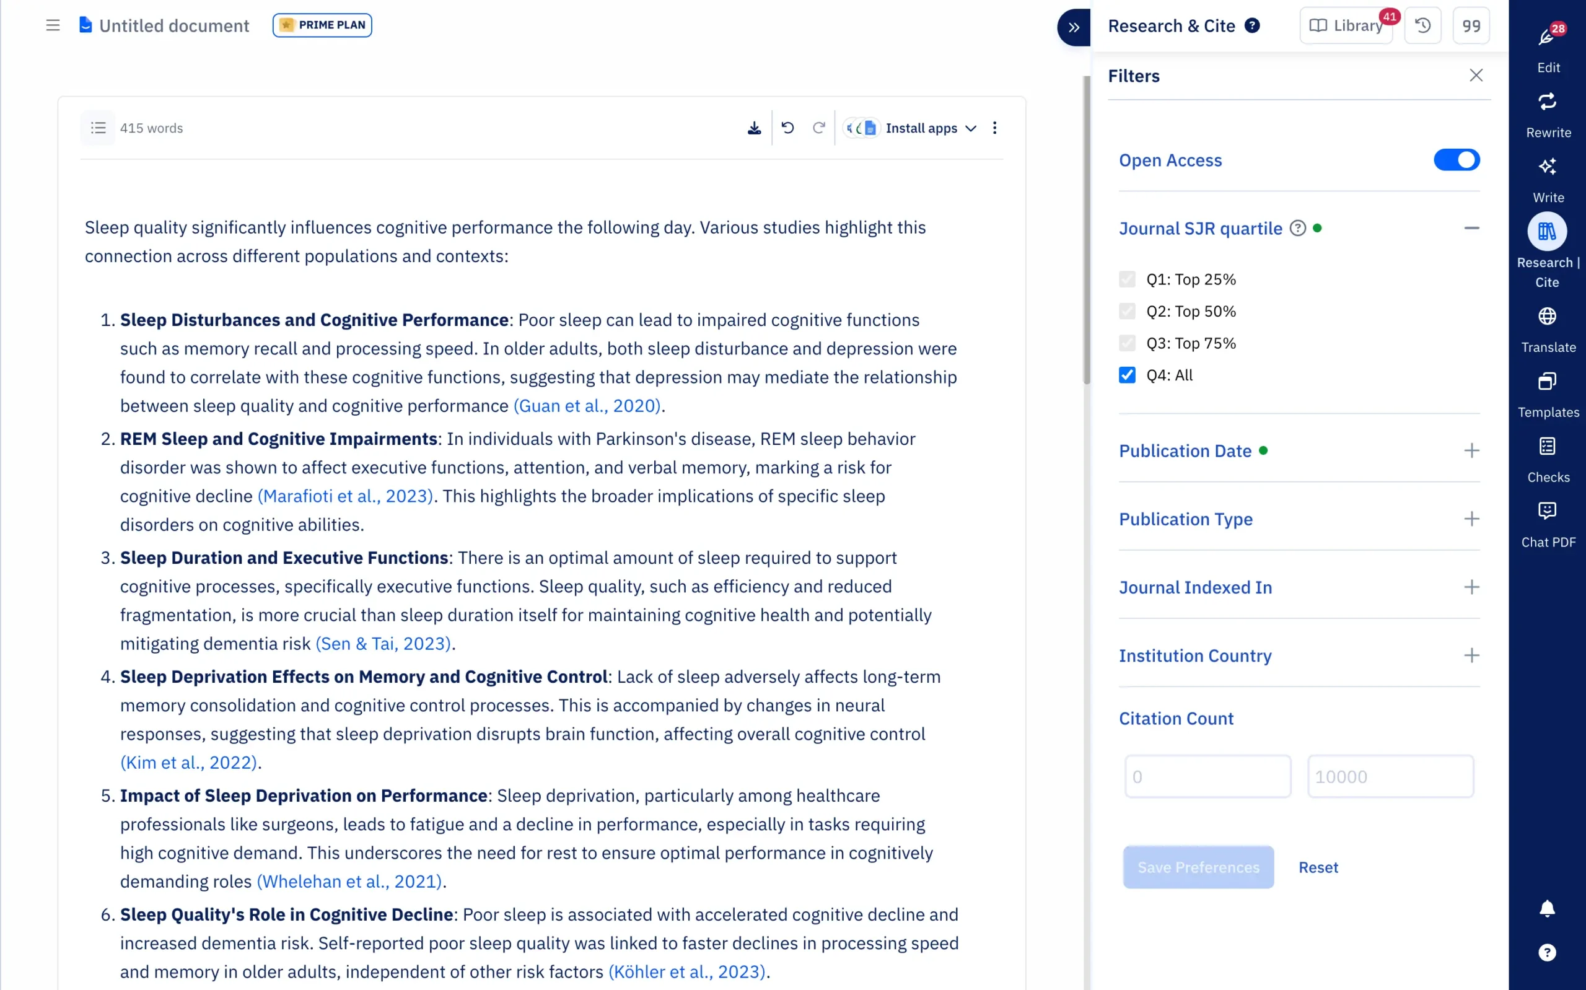This screenshot has width=1586, height=990.
Task: Toggle the Open Access switch
Action: coord(1457,160)
